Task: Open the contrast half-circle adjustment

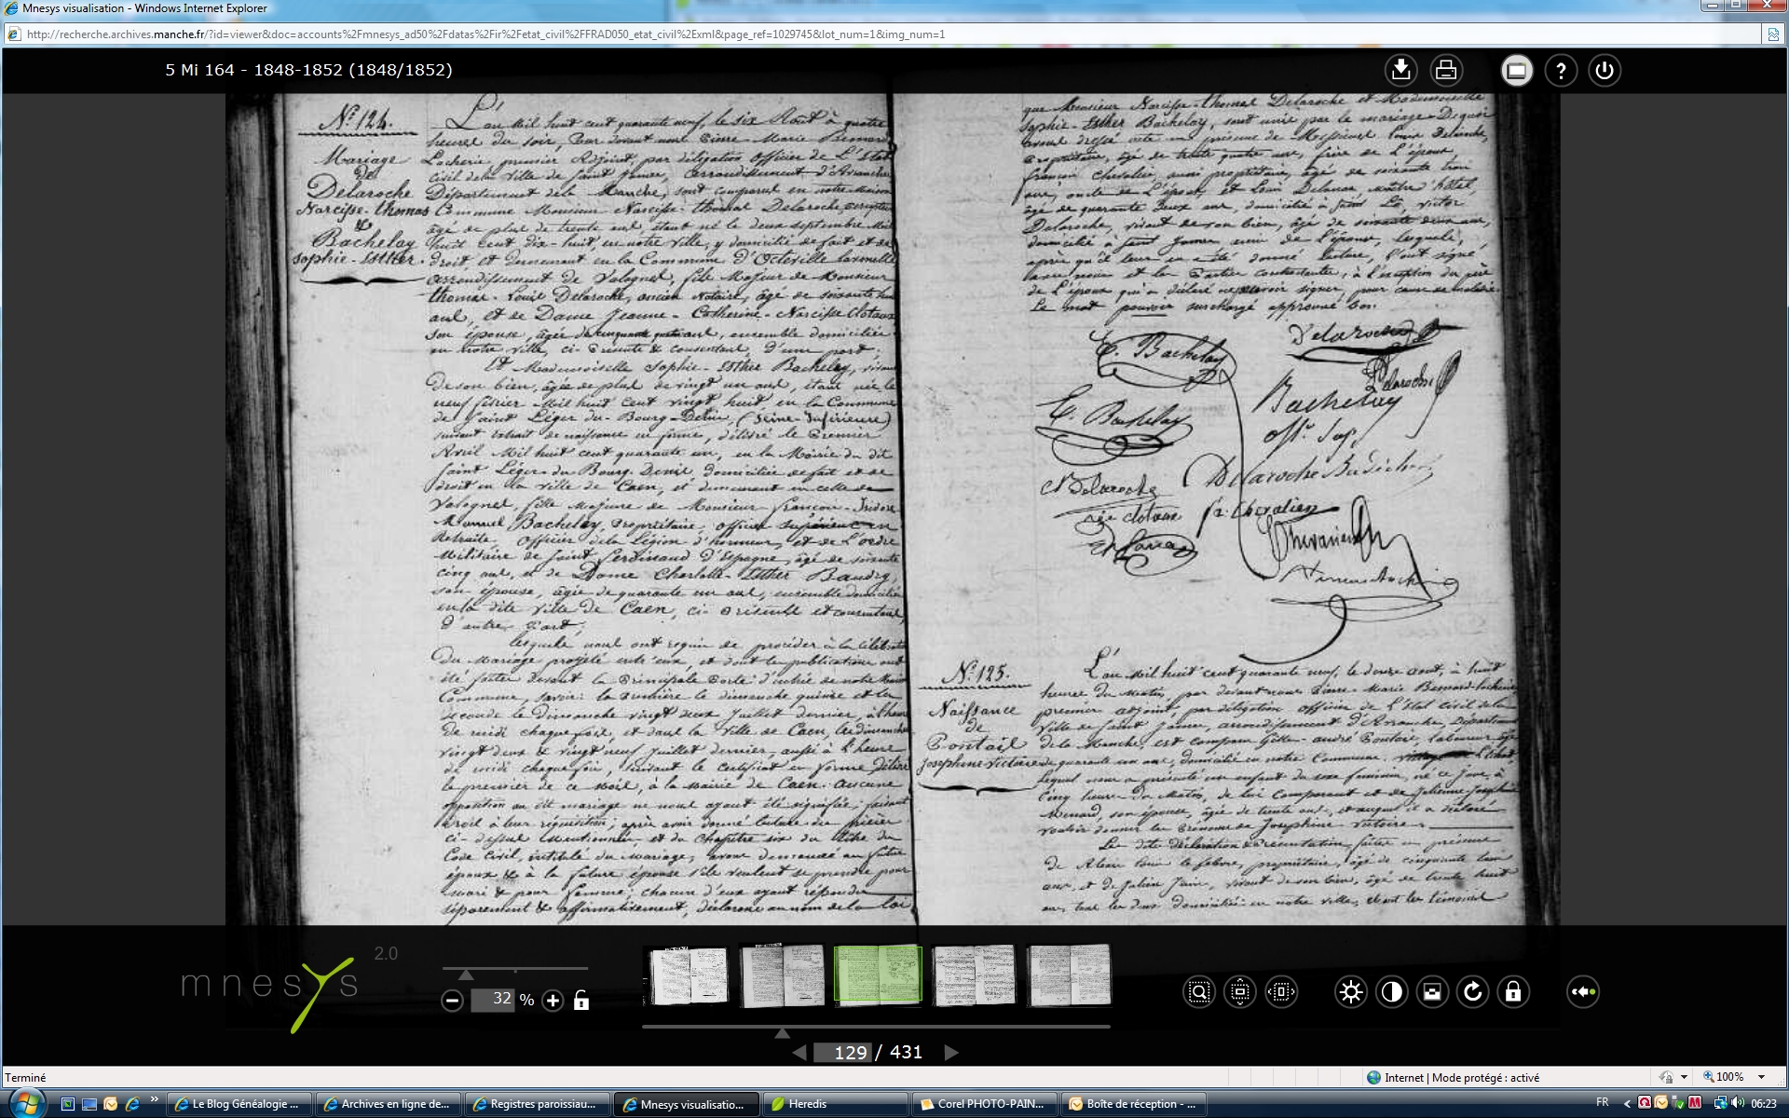Action: [x=1391, y=992]
